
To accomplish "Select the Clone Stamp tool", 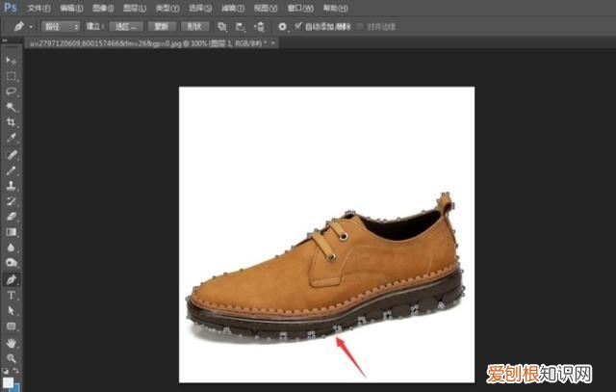I will point(11,186).
